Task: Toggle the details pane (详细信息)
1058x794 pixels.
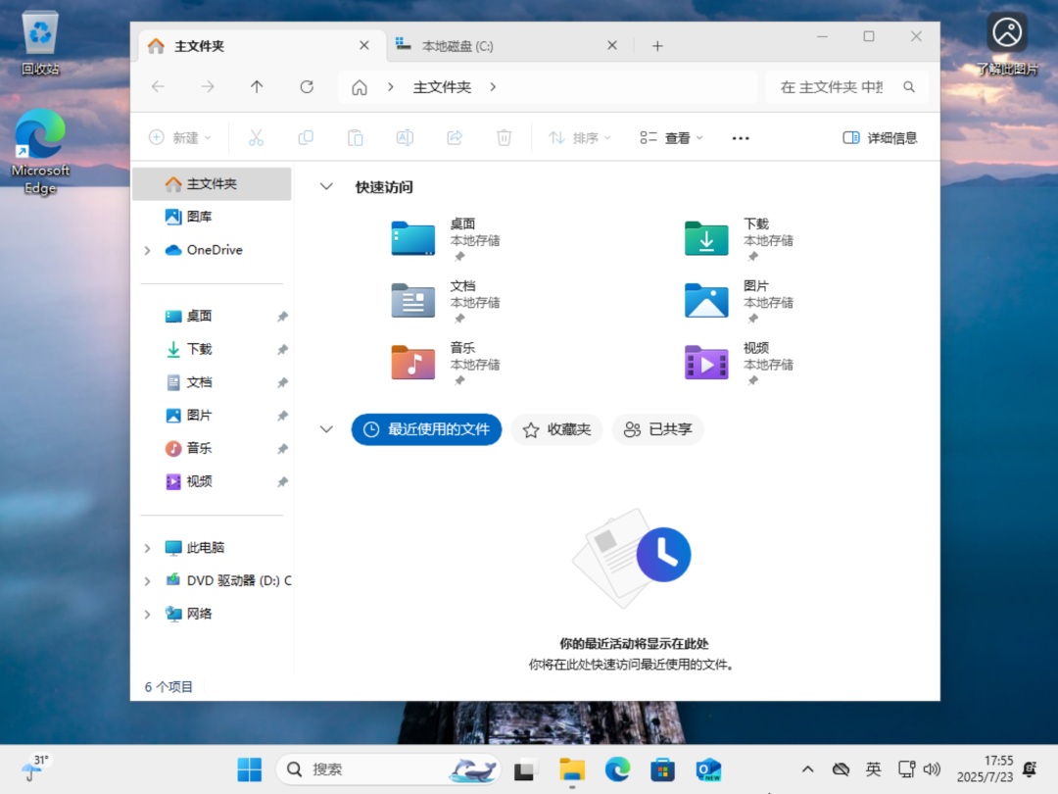Action: (880, 138)
